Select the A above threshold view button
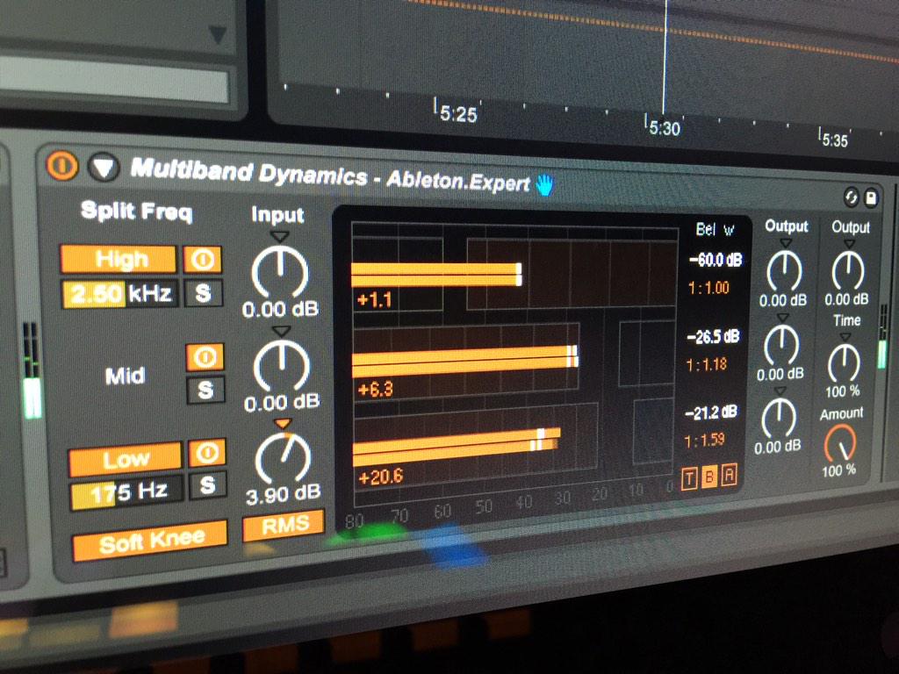 729,475
